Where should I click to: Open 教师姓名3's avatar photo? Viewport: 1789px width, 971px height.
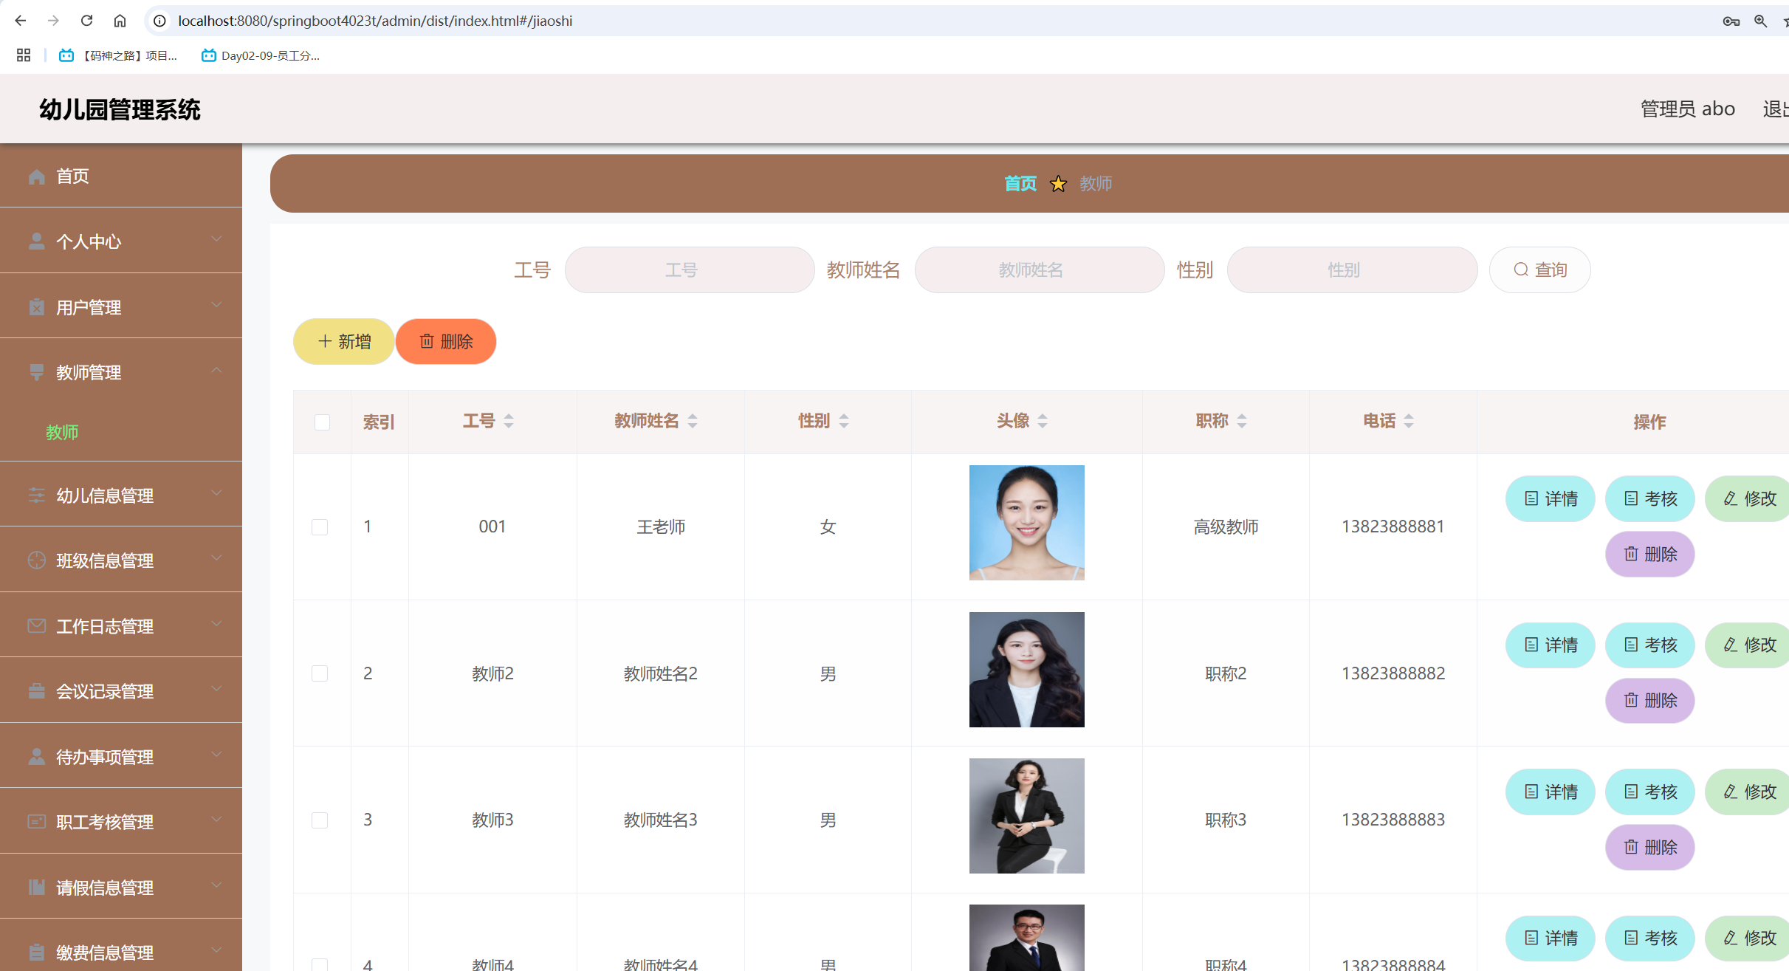(x=1027, y=816)
